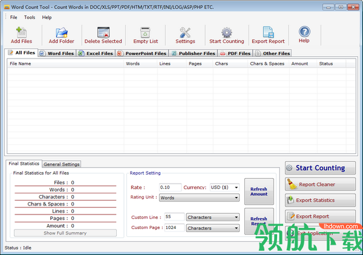The width and height of the screenshot is (363, 255).
Task: Open the Tools menu
Action: pyautogui.click(x=30, y=18)
